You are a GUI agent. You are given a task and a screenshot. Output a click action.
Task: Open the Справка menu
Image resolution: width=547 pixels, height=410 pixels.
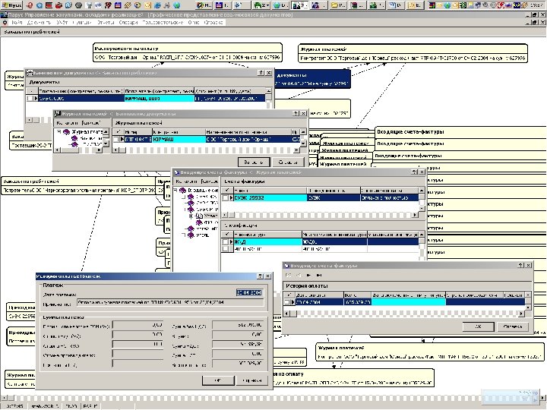[x=213, y=22]
